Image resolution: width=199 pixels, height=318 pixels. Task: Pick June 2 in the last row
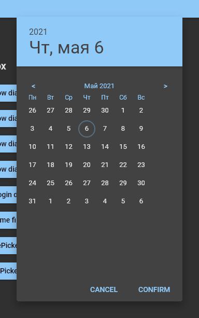pos(69,201)
